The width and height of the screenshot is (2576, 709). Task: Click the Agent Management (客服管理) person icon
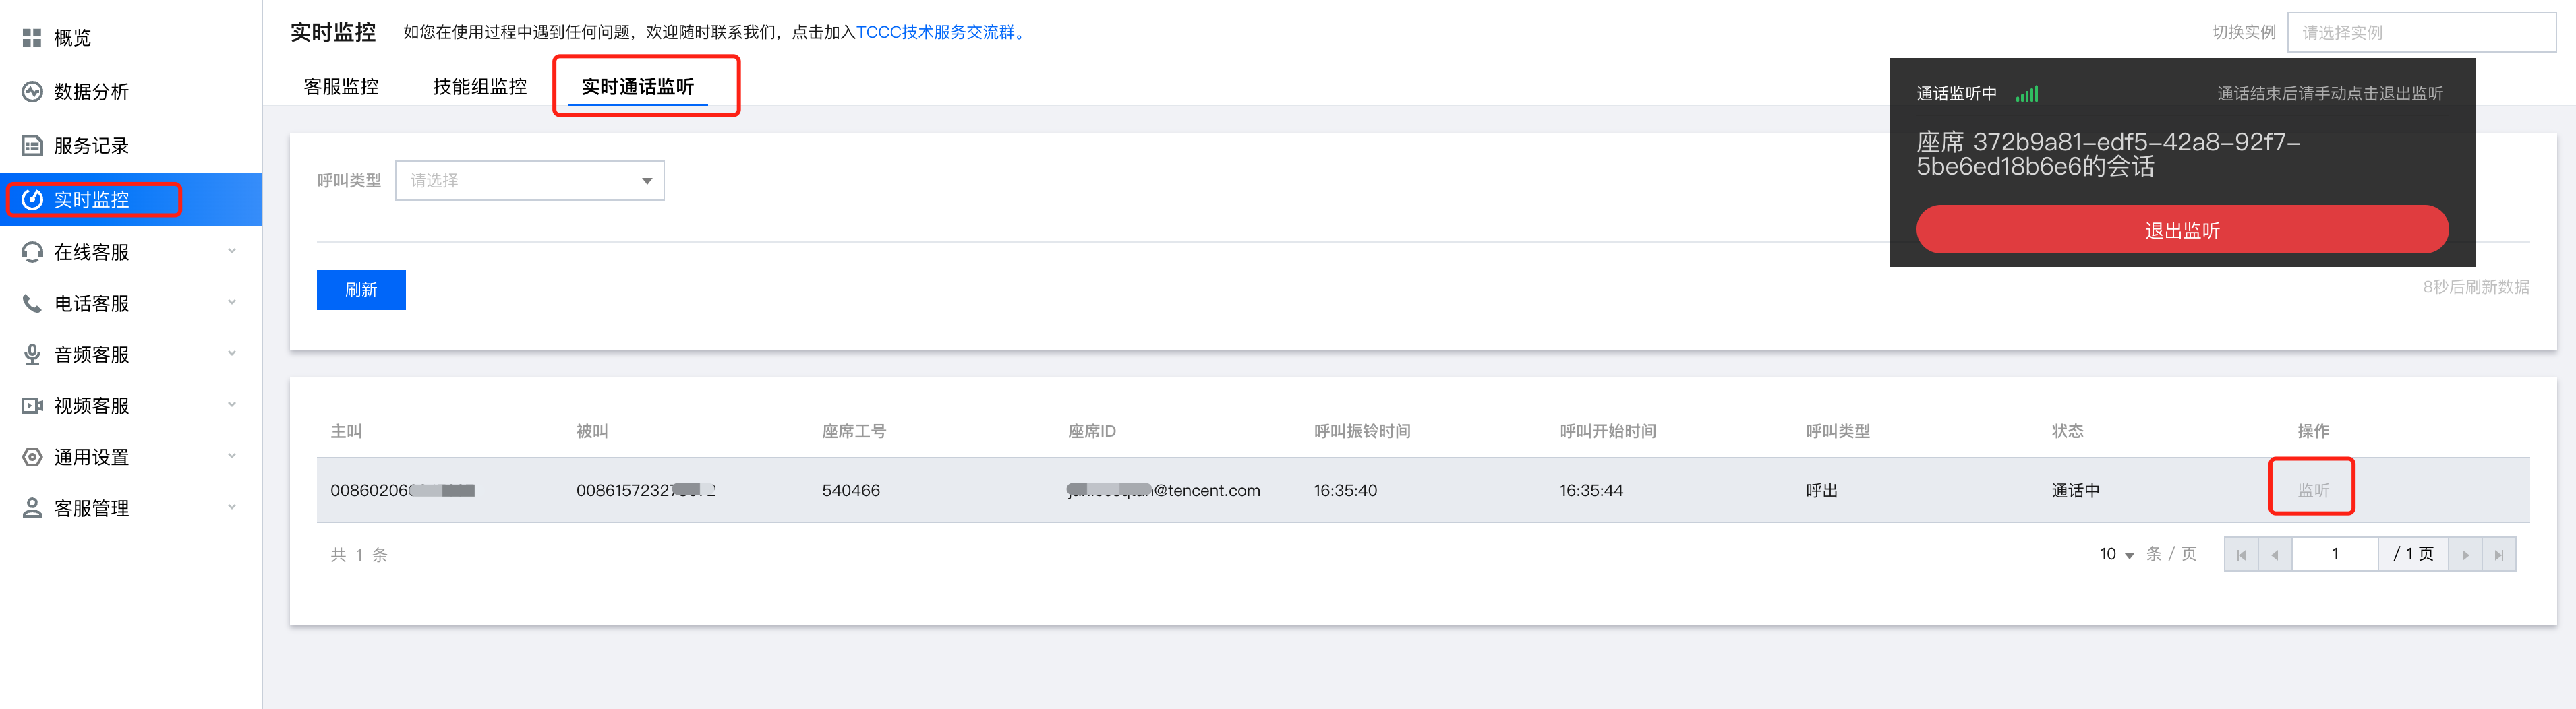(x=32, y=508)
